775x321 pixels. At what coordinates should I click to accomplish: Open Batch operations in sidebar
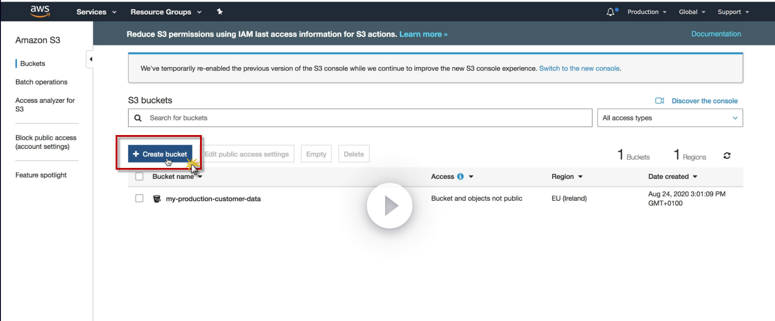point(41,82)
